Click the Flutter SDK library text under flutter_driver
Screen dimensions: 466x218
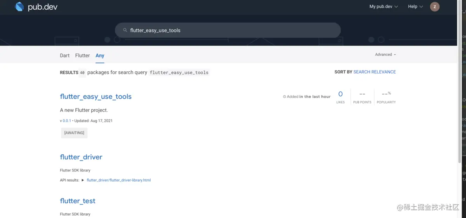(x=75, y=170)
